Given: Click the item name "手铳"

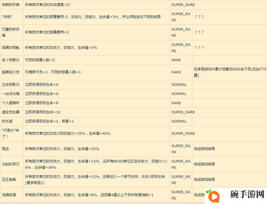Looking at the screenshot, I should [x=7, y=17].
